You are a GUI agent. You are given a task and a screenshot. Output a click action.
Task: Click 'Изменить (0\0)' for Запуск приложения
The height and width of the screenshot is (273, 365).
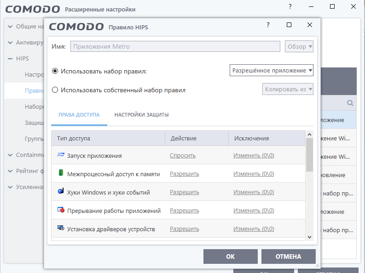tap(254, 155)
